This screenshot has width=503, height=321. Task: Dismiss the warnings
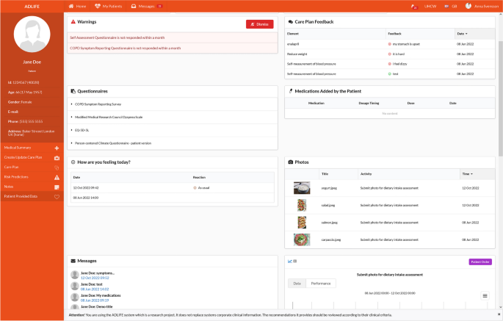point(259,24)
